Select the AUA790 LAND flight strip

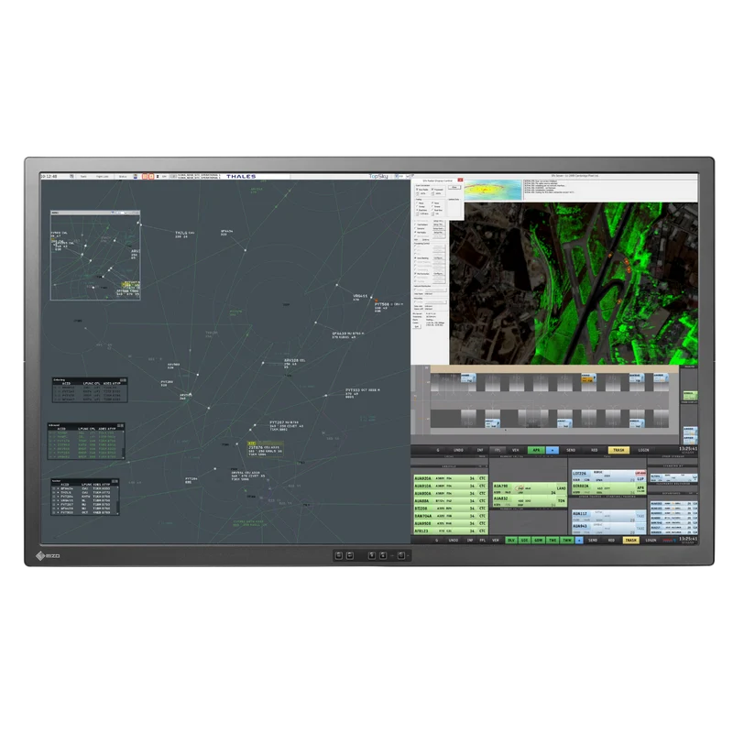[530, 488]
